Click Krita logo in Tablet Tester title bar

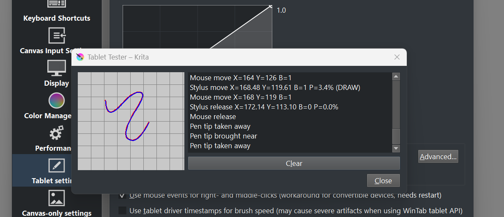click(80, 57)
